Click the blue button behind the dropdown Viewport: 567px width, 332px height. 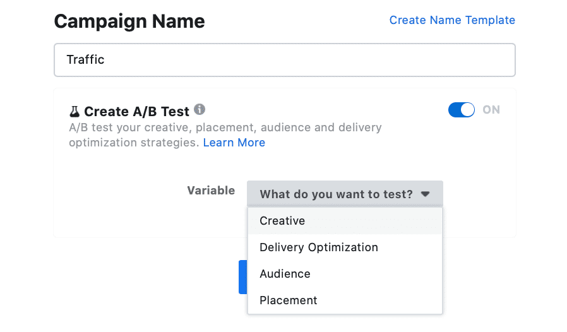tap(243, 277)
